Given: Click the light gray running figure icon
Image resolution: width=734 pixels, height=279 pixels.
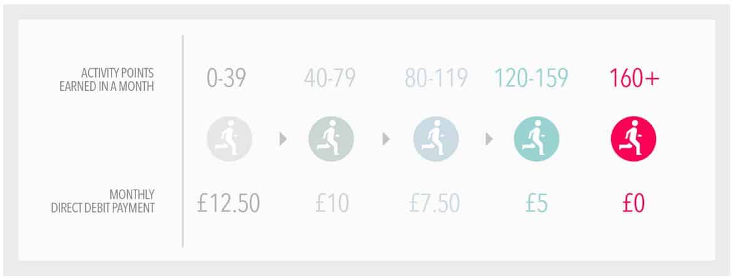Looking at the screenshot, I should [x=229, y=139].
